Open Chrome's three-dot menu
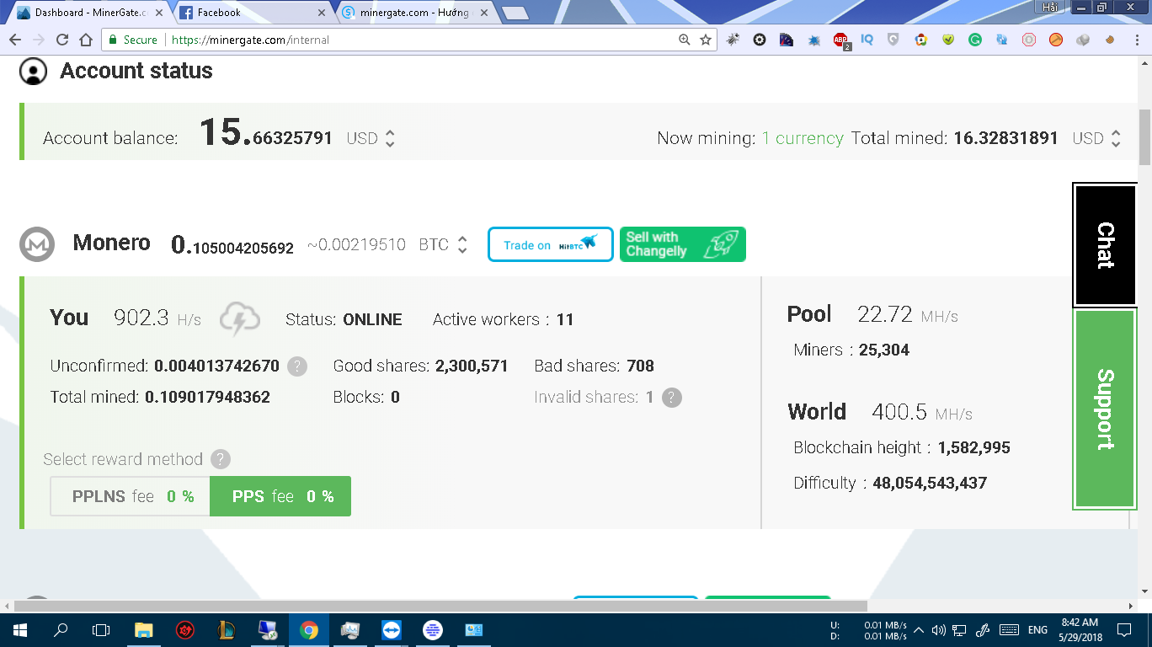Screen dimensions: 1152x647 (1137, 40)
